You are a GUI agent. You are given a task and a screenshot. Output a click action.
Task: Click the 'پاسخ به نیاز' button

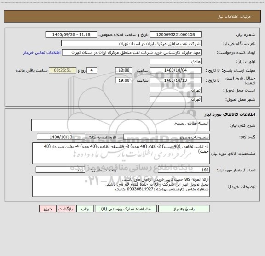coord(184,209)
